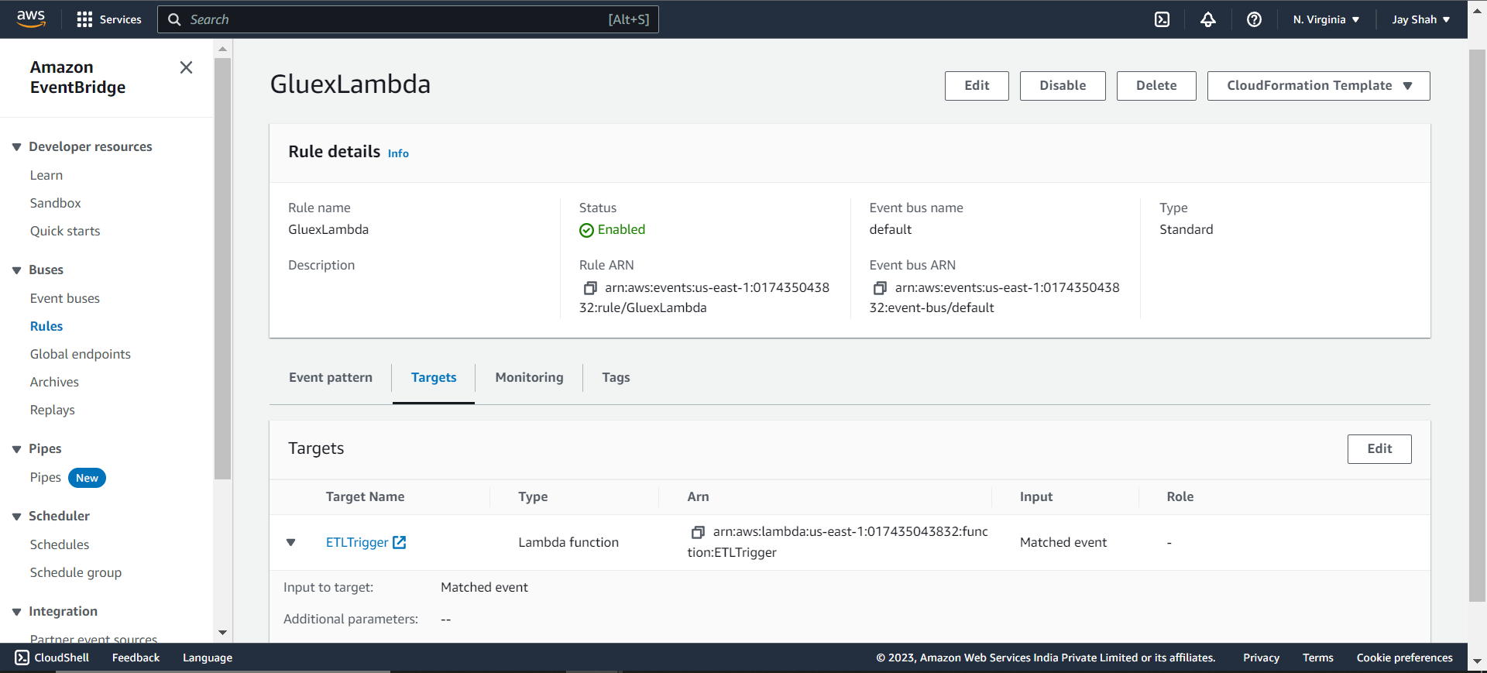1487x673 pixels.
Task: Click the rule Edit button
Action: [x=977, y=86]
